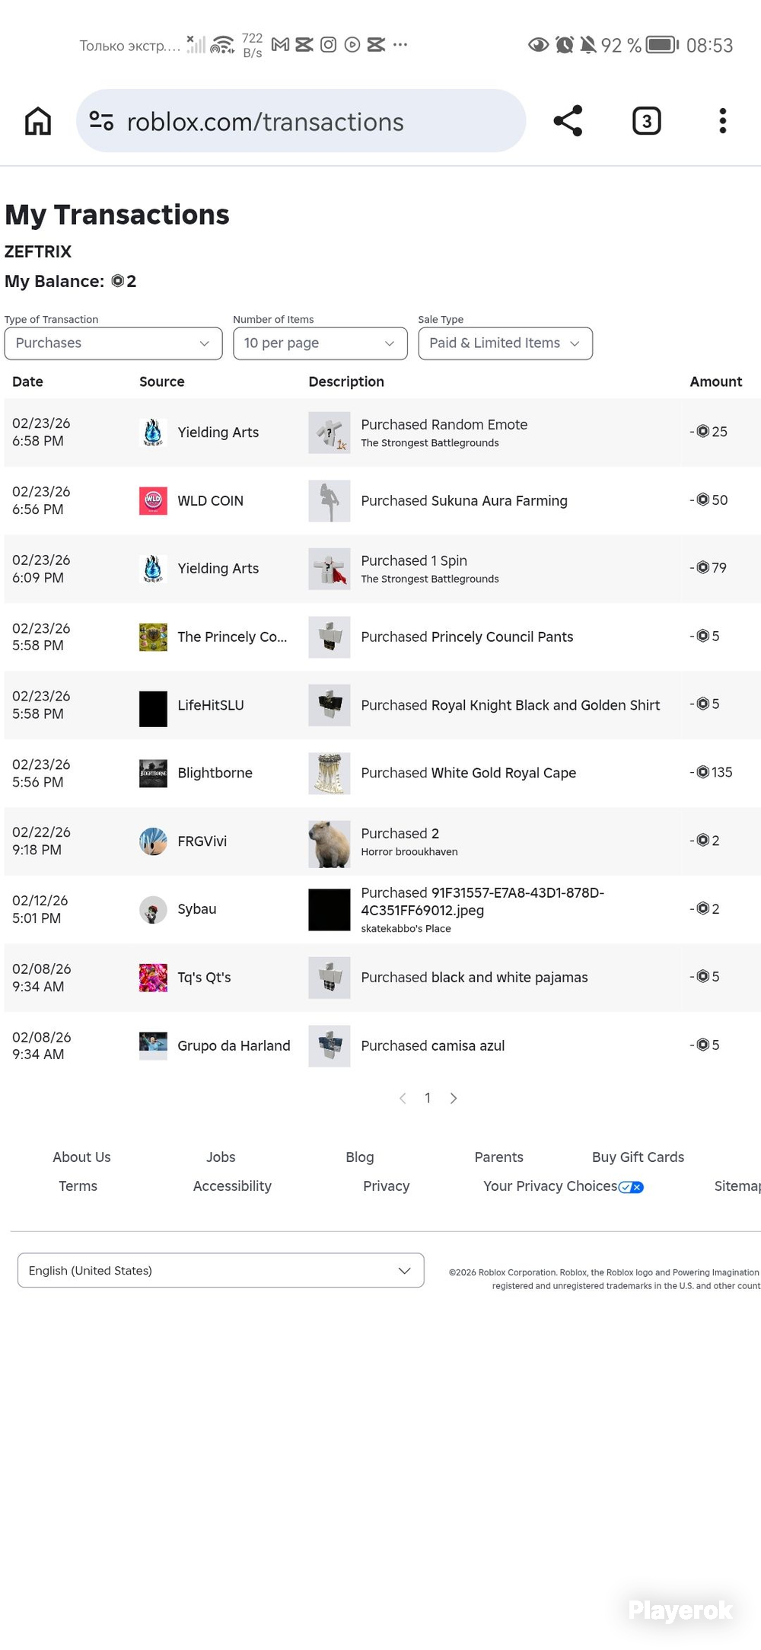
Task: Click the White Gold Royal Cape thumbnail
Action: [330, 773]
